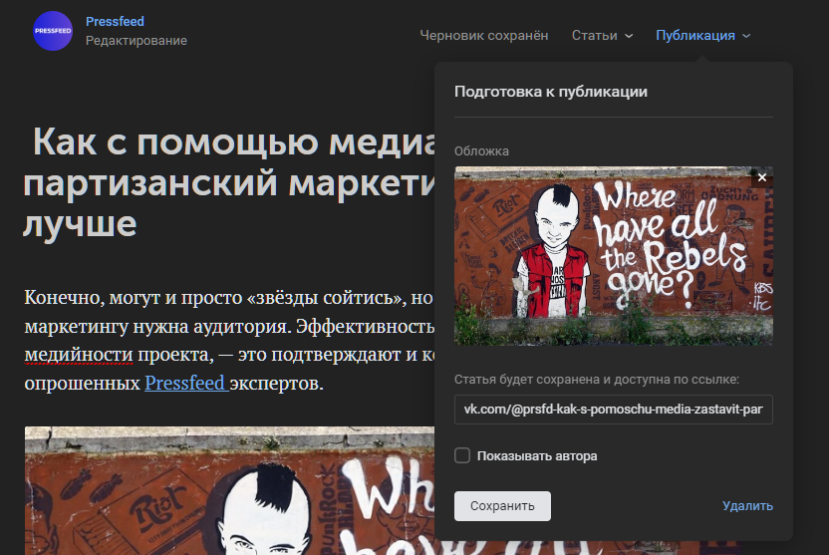
Task: Open the Статьи dropdown menu
Action: click(x=602, y=36)
